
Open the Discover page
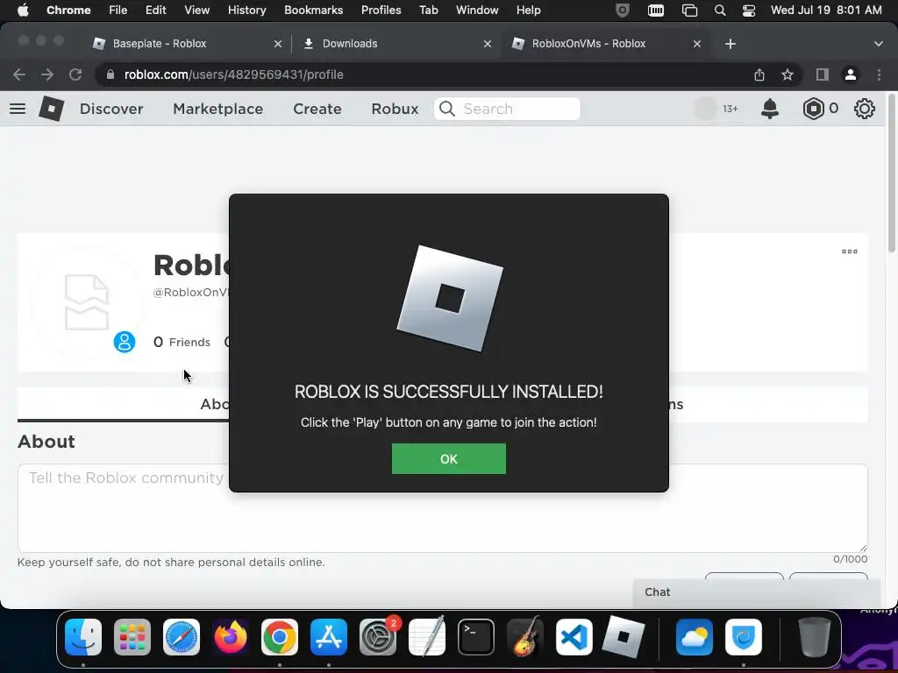point(111,109)
